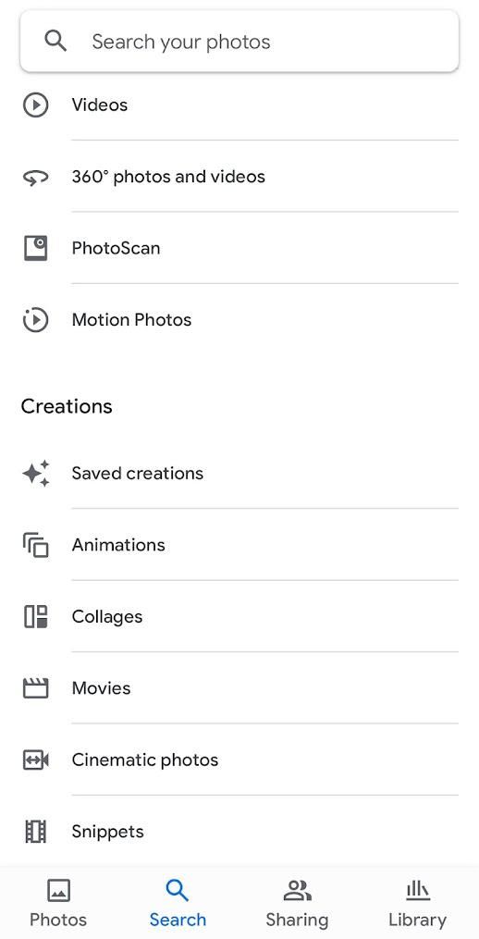Click the Search your photos field

pyautogui.click(x=239, y=42)
